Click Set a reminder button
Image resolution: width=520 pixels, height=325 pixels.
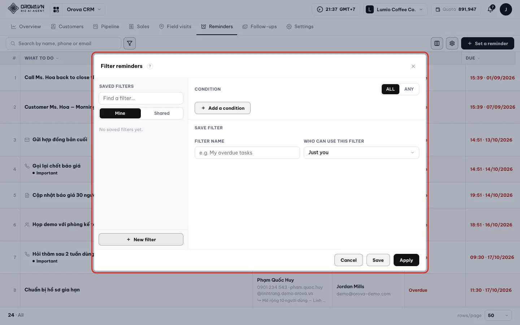pos(487,43)
